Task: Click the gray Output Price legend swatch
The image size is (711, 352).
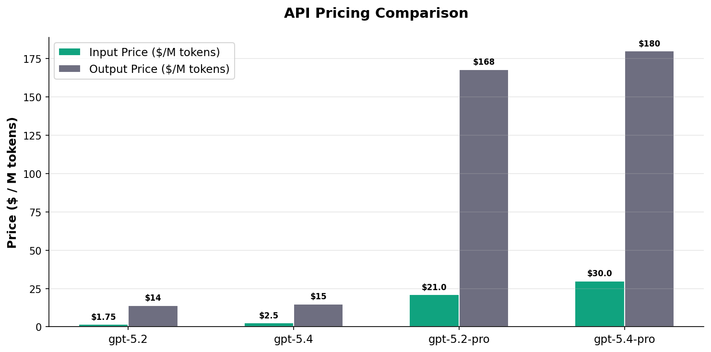Action: pyautogui.click(x=70, y=69)
